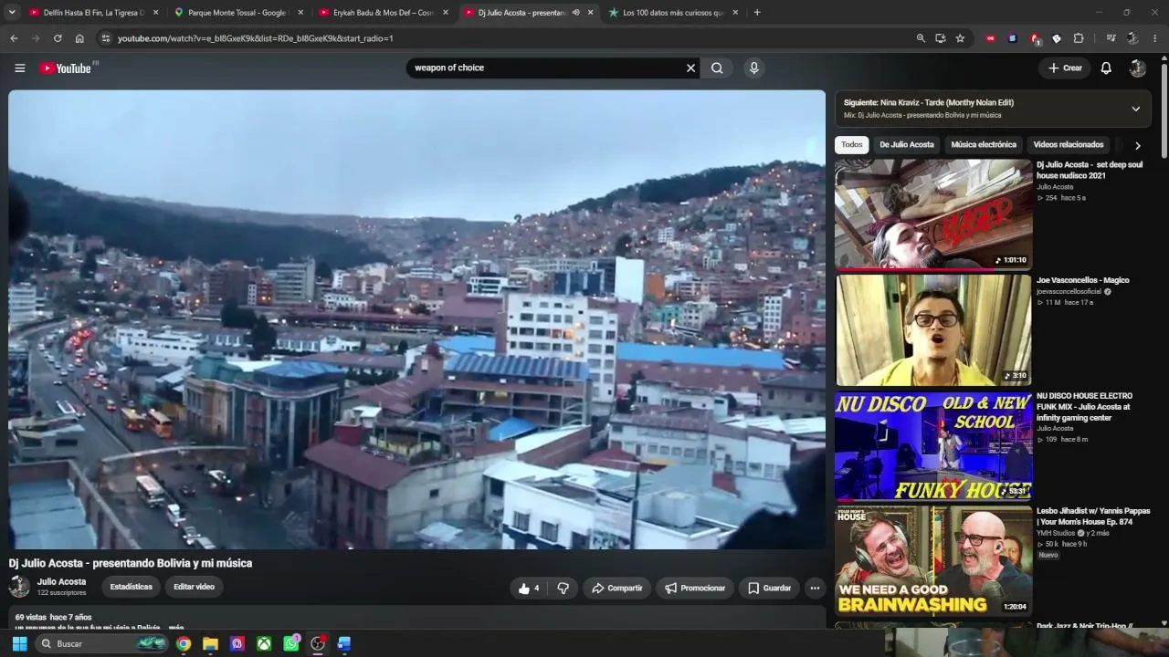
Task: Open the browser home page
Action: [79, 38]
